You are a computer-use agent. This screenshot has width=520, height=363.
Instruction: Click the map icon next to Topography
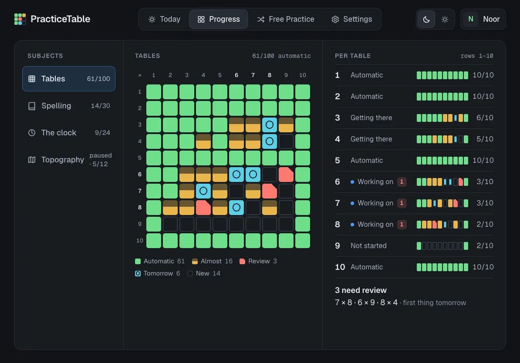(32, 160)
